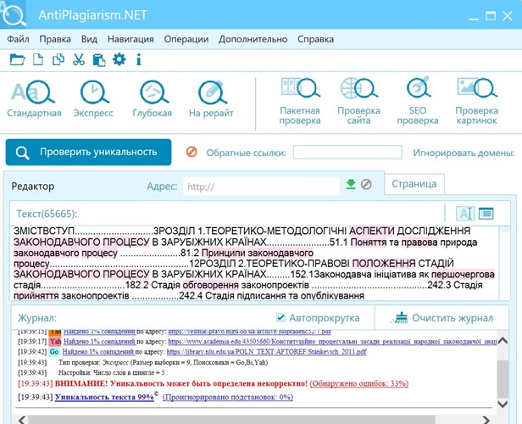Click Тип проверки: Экспресс journal line

click(163, 362)
